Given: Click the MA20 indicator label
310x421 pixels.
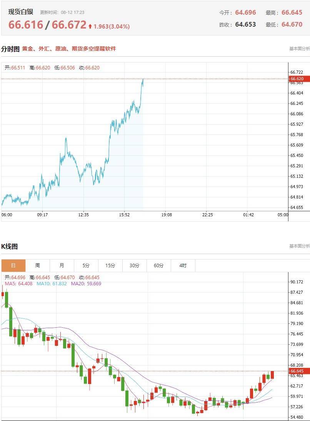Looking at the screenshot, I should click(86, 283).
